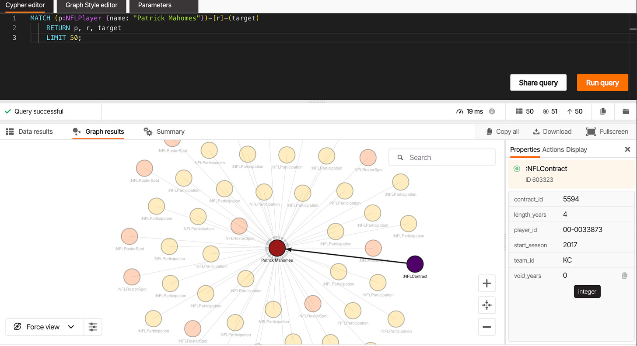Select the Patrick Mahomes red node
This screenshot has width=637, height=346.
point(277,248)
